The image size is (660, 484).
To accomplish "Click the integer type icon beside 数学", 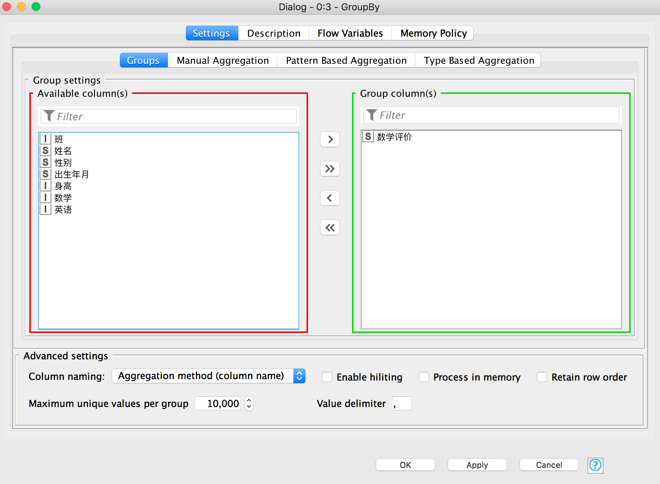I will pos(45,198).
